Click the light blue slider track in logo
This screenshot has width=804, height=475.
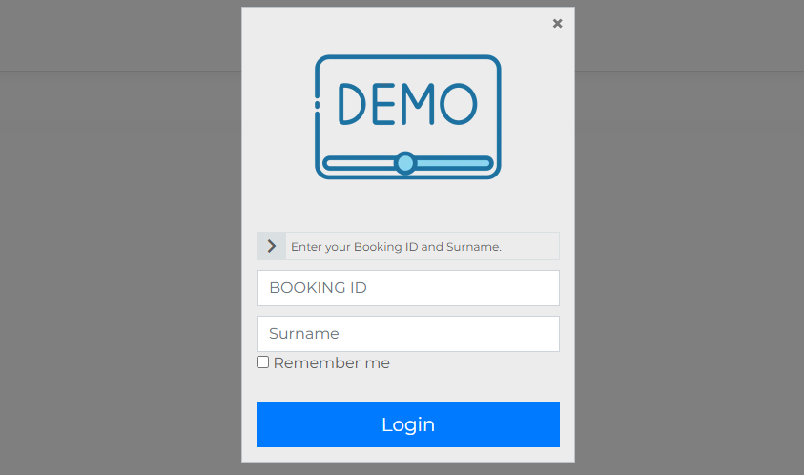451,163
